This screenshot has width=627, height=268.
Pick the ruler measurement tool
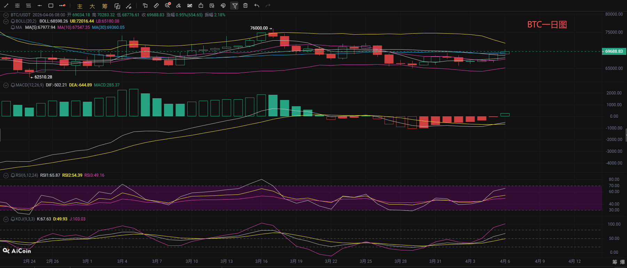pyautogui.click(x=156, y=6)
